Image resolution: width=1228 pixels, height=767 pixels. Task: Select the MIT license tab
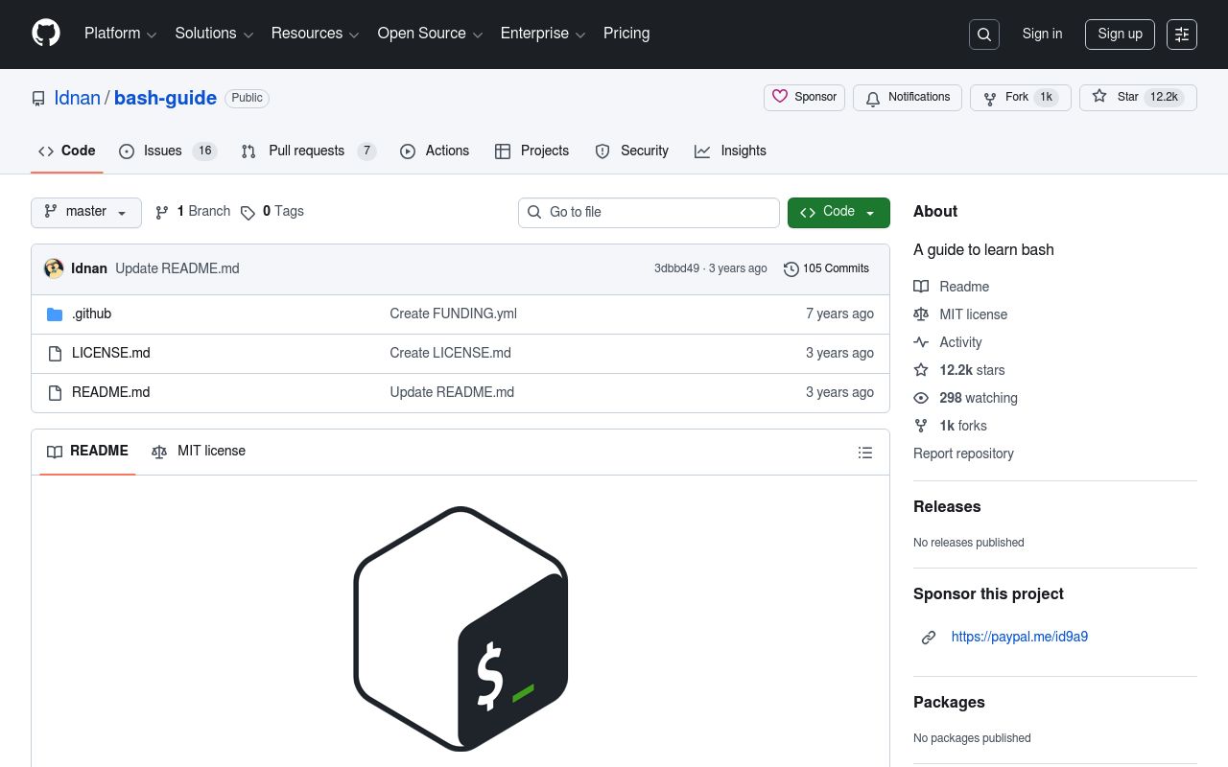point(199,452)
